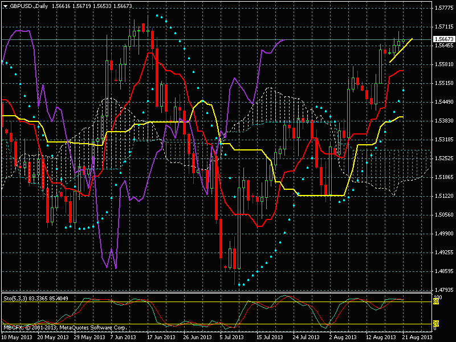Click the yellow 20 level marker
This screenshot has width=456, height=342.
tap(435, 324)
